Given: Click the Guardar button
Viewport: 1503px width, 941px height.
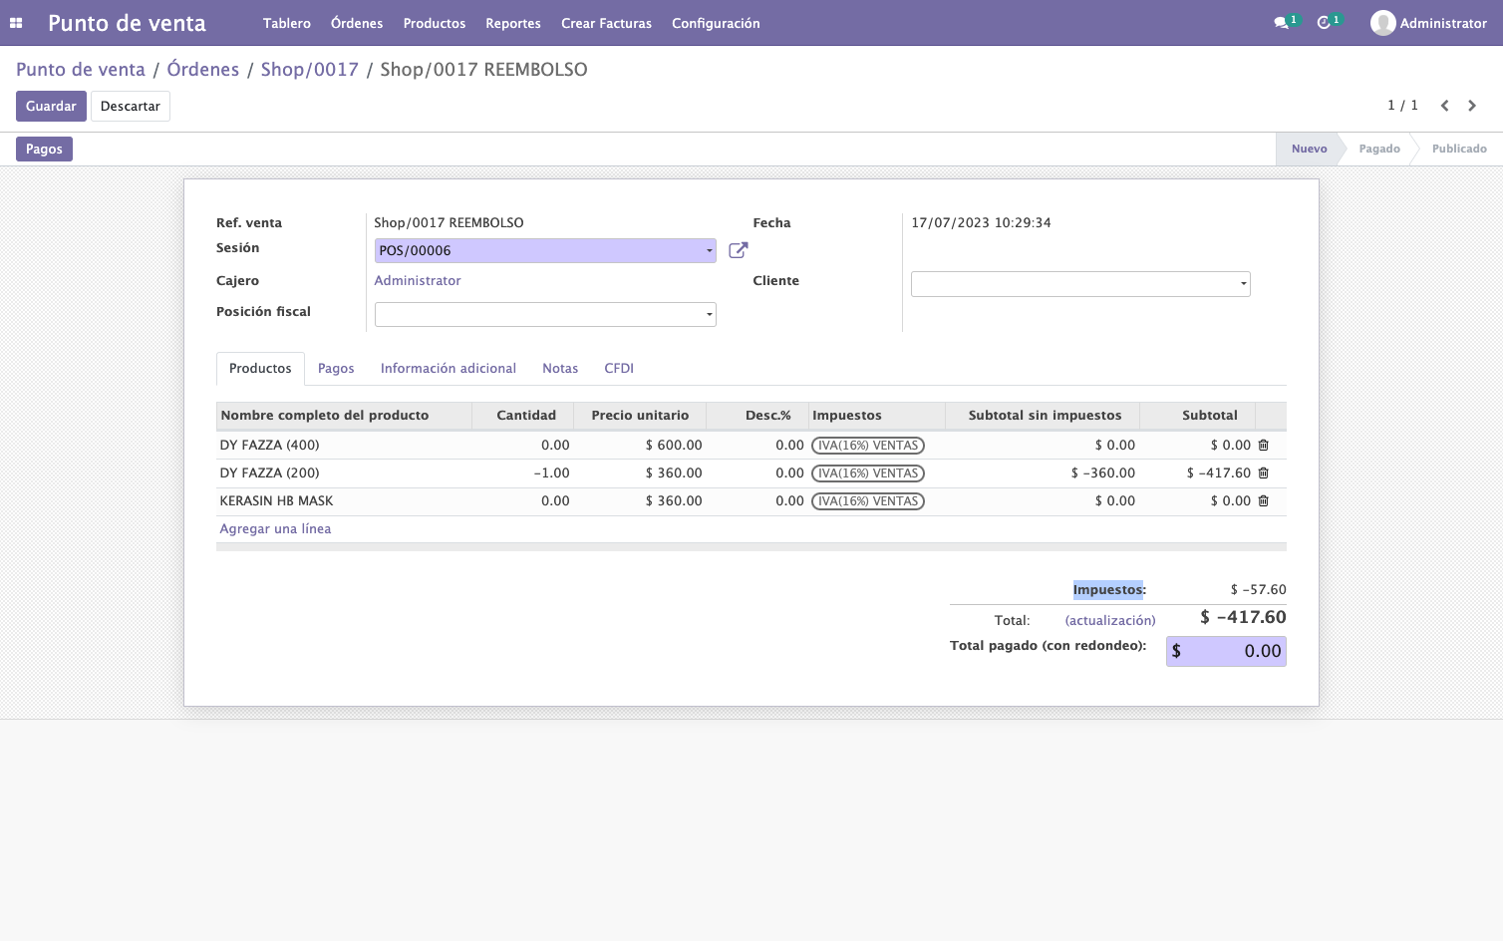Looking at the screenshot, I should tap(51, 107).
